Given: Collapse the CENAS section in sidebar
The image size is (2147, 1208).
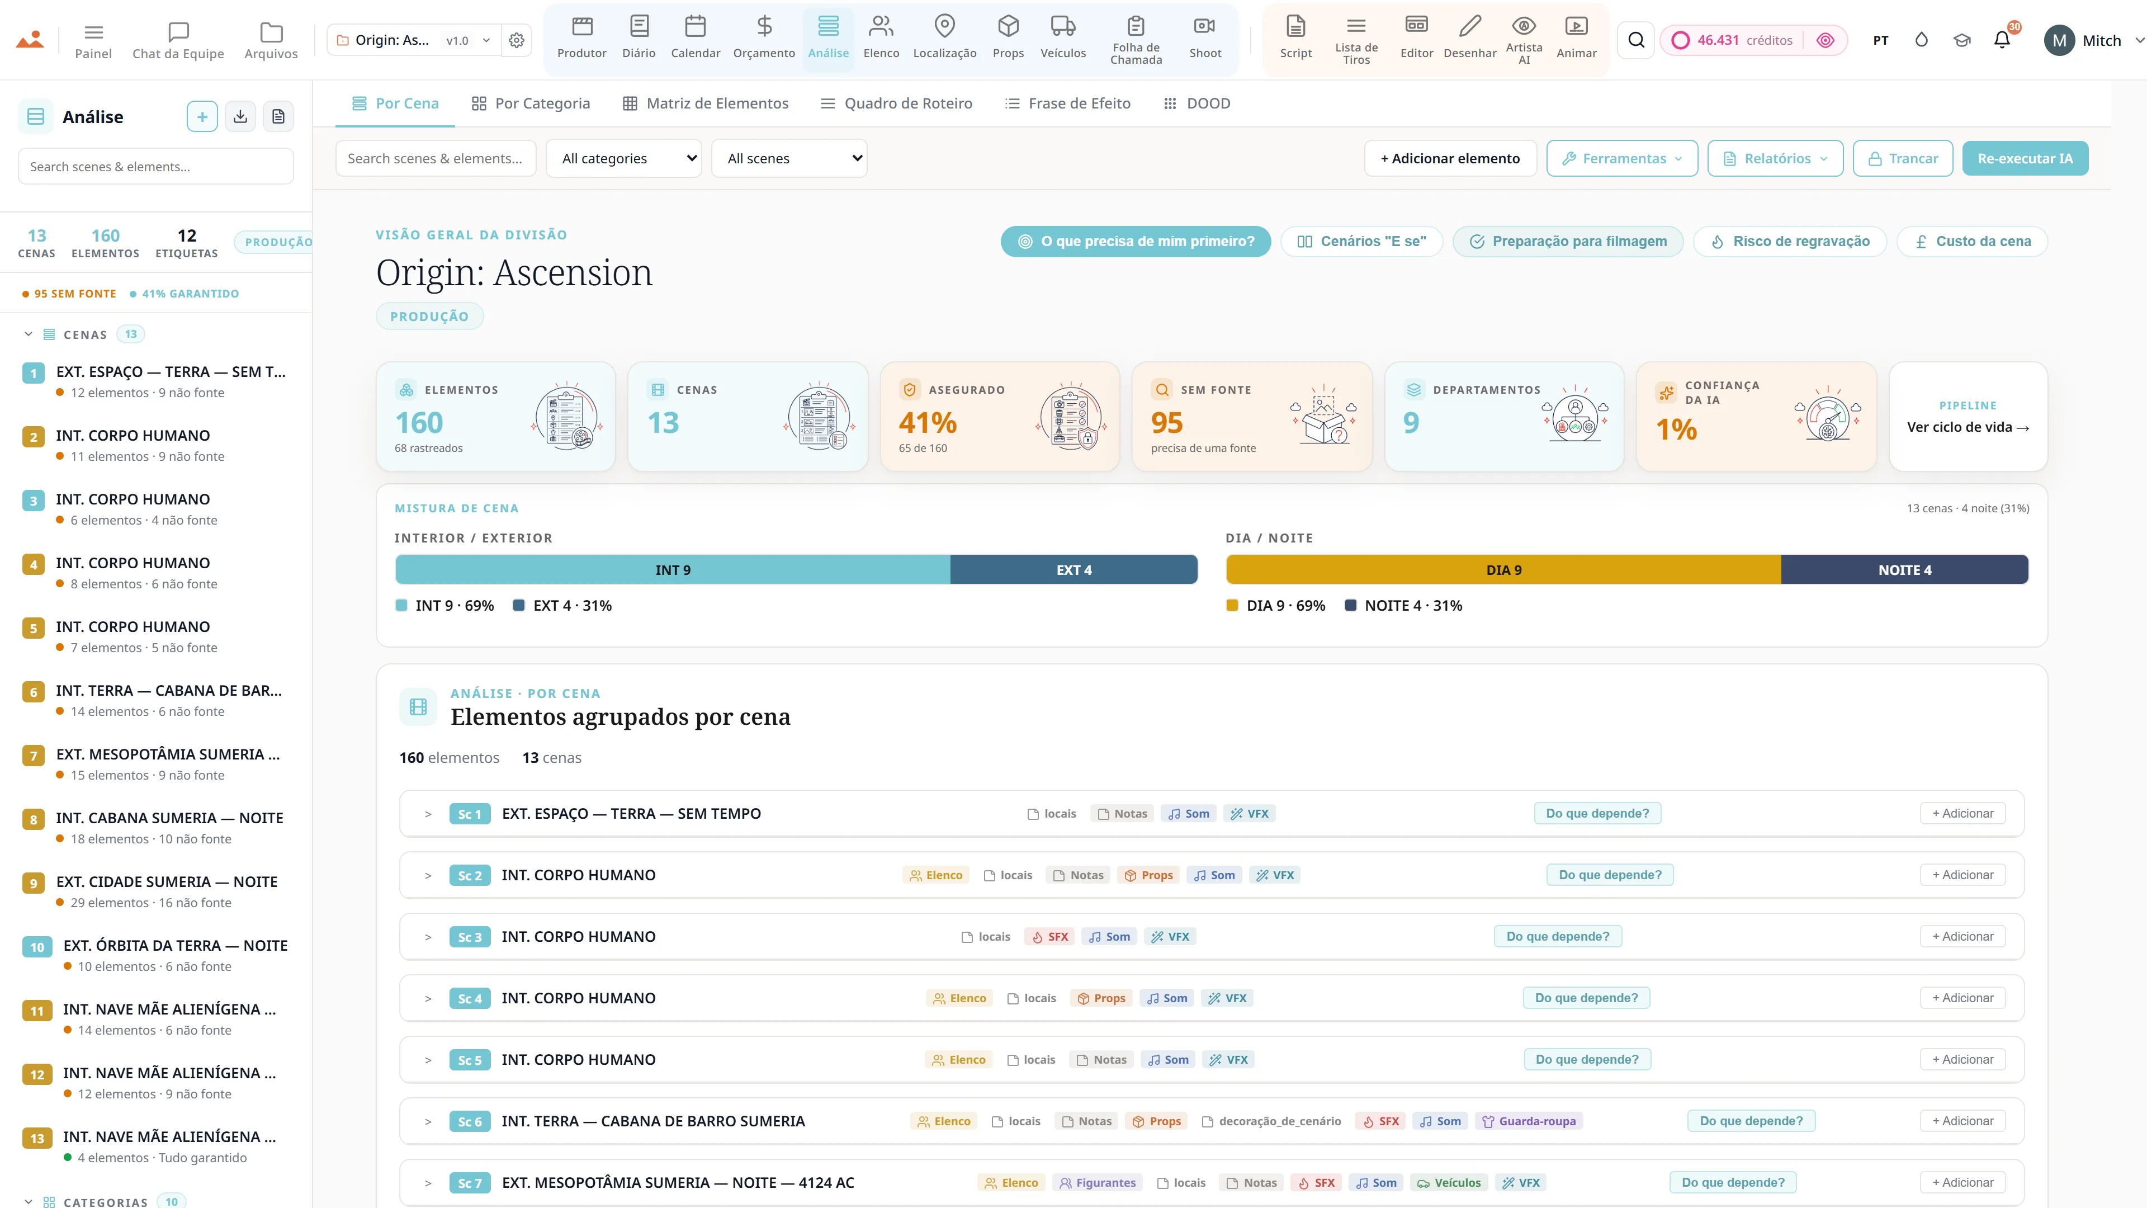Looking at the screenshot, I should click(29, 334).
